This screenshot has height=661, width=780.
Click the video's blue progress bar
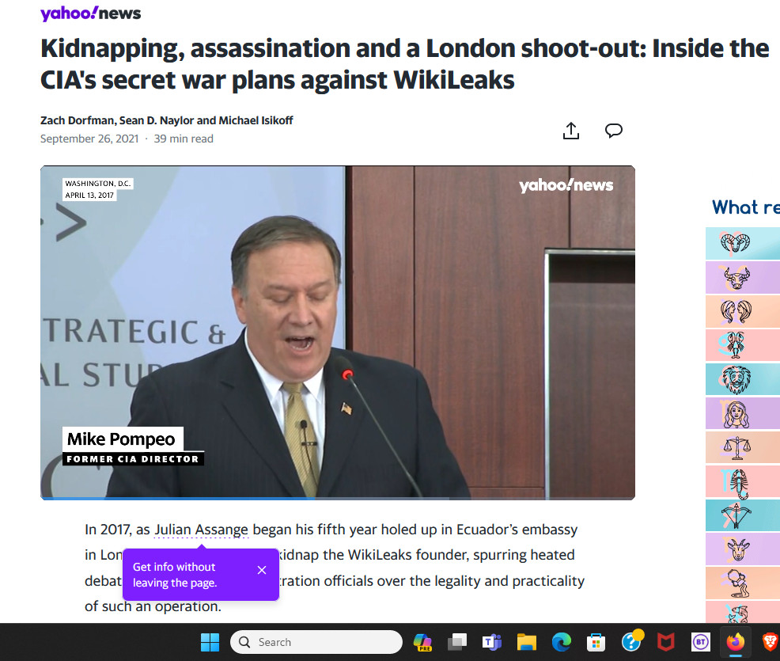pyautogui.click(x=177, y=498)
